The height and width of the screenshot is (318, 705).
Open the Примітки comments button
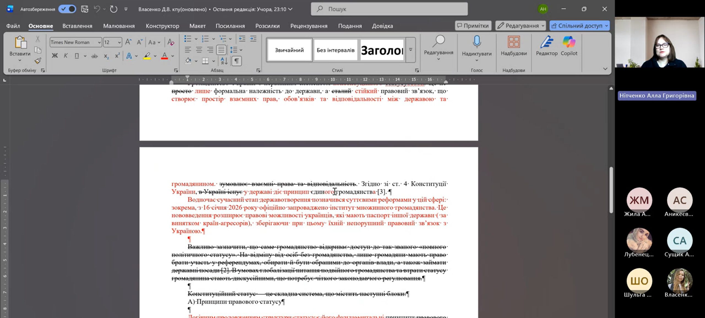pos(473,26)
